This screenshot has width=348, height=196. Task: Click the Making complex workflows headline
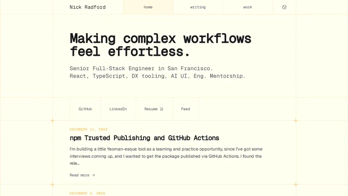161,45
